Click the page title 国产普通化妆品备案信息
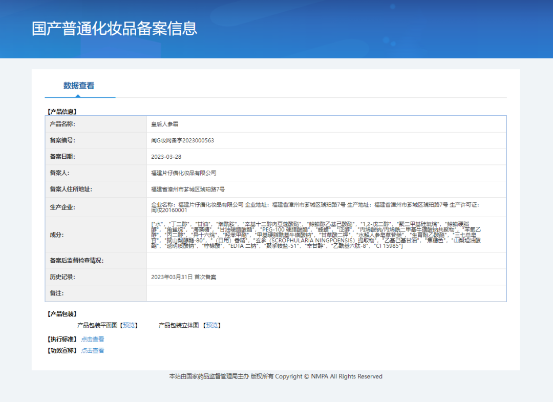The image size is (553, 402). click(x=115, y=29)
